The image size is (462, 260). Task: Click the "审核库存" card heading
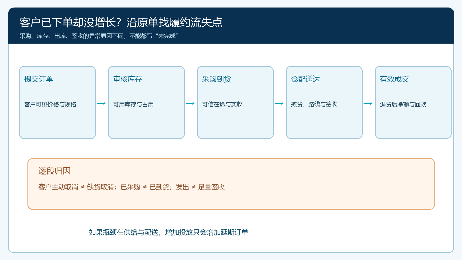click(x=128, y=79)
